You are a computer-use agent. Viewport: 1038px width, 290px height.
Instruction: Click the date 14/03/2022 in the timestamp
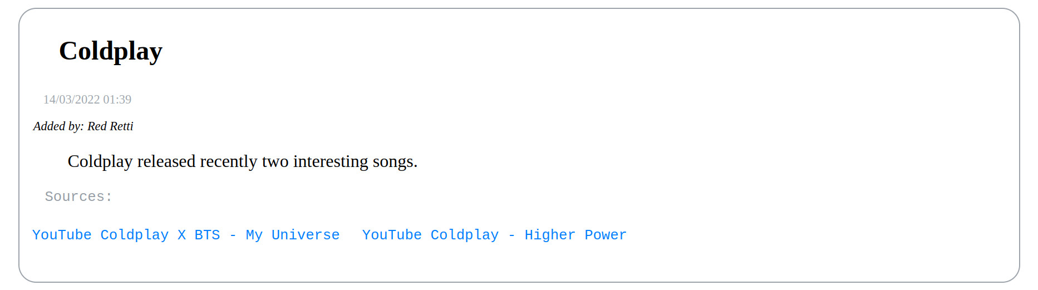pyautogui.click(x=72, y=100)
